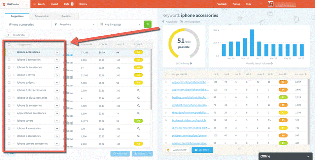Viewport: 315px width, 160px height.
Task: Click the expand icon in SERP table header
Action: pos(166,74)
